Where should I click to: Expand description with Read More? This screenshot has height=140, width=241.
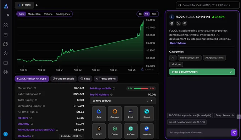(x=178, y=43)
